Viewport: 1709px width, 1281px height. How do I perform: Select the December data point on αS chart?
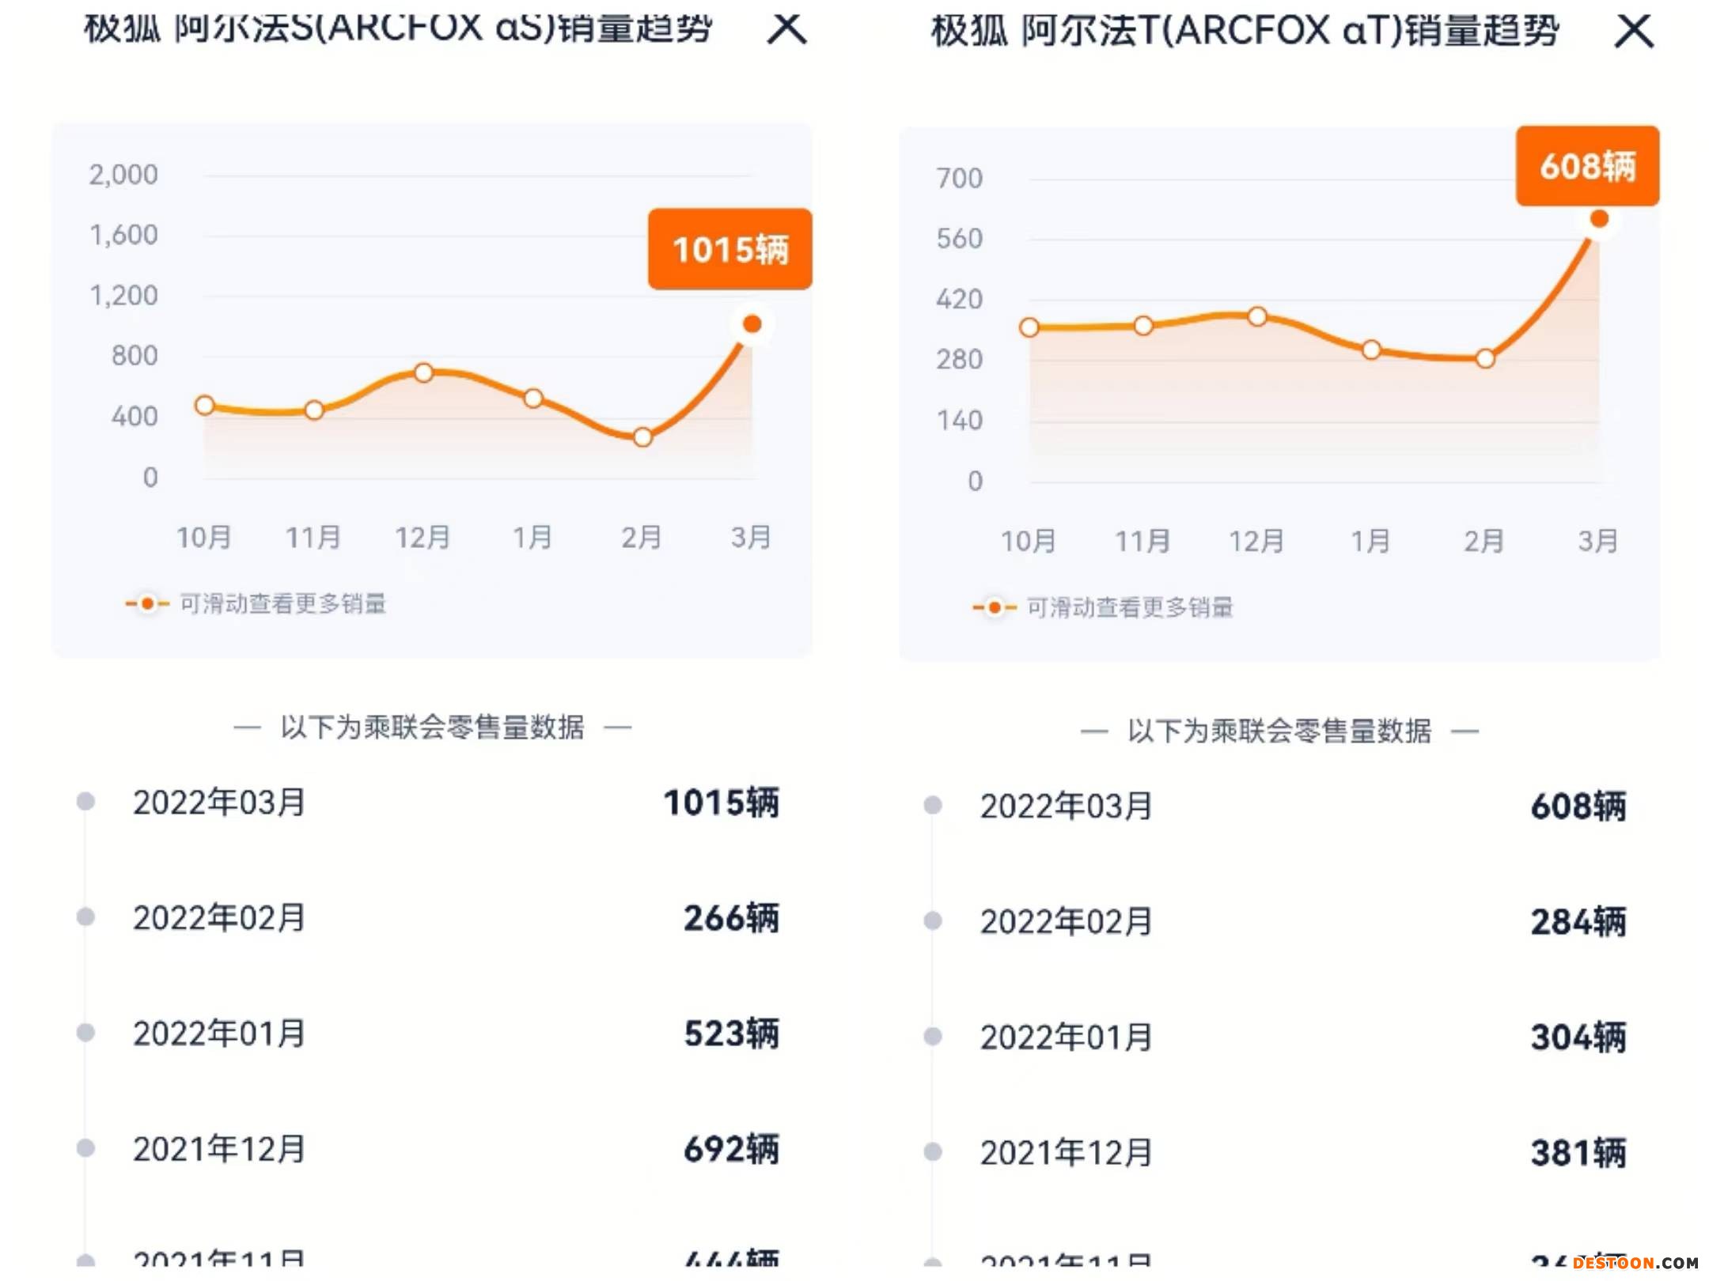(x=423, y=372)
